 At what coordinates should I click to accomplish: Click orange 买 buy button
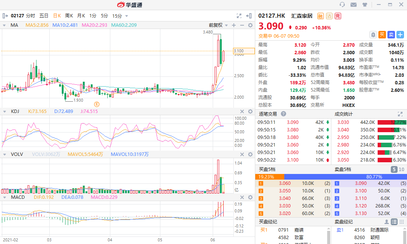pyautogui.click(x=382, y=35)
